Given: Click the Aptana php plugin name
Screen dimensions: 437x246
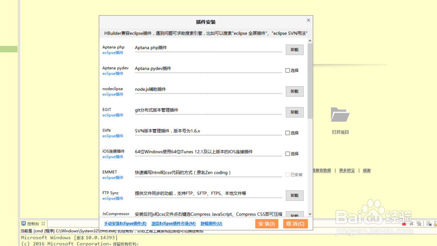Looking at the screenshot, I should click(x=114, y=47).
